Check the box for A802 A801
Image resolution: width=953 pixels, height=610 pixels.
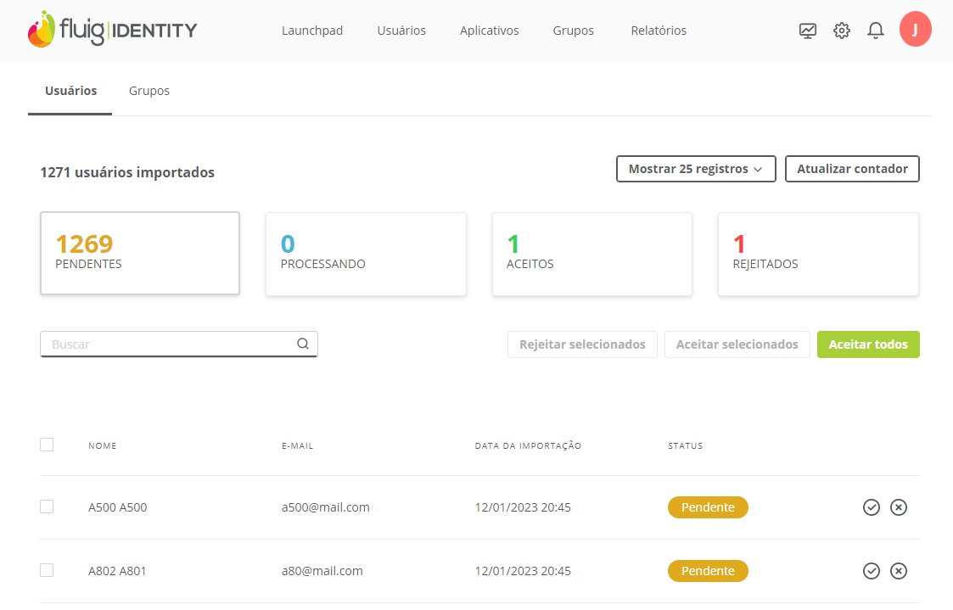point(47,570)
